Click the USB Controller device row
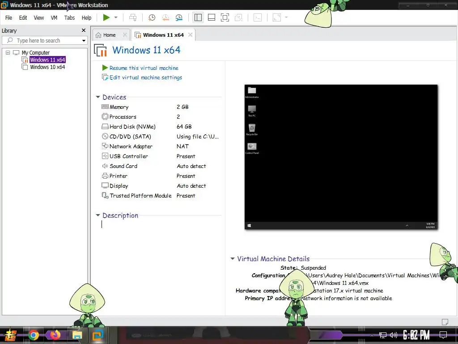 pyautogui.click(x=161, y=156)
